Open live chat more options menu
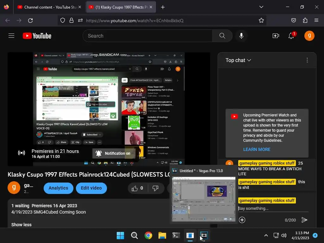324x243 pixels. (x=307, y=60)
